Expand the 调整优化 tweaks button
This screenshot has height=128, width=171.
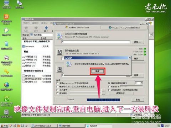click(x=121, y=94)
